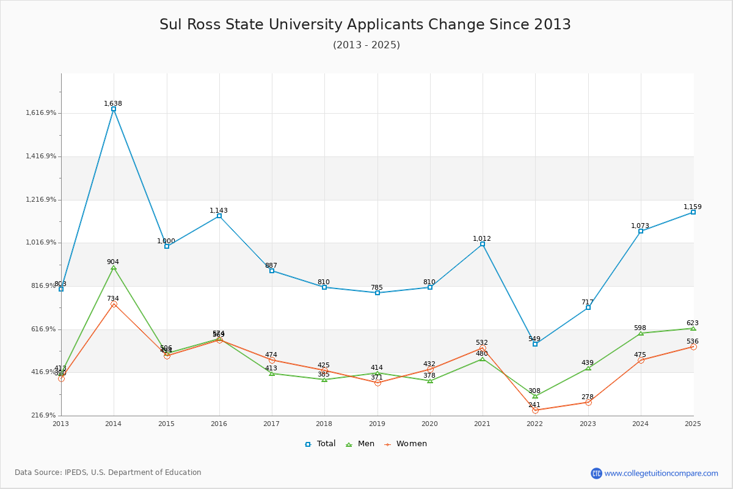
Task: Click the Men data point 480 for 2021
Action: tap(483, 359)
